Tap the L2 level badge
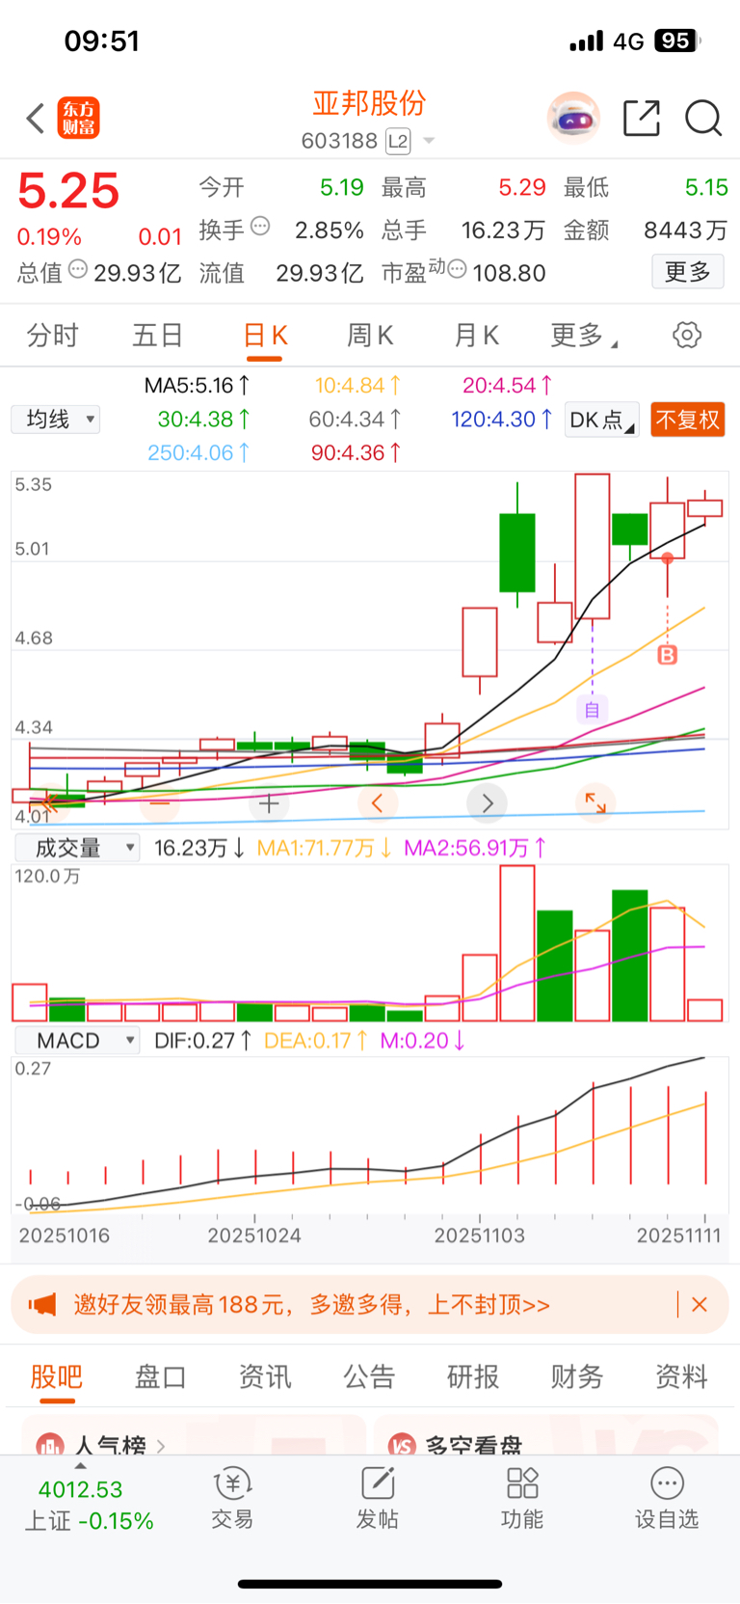The height and width of the screenshot is (1604, 740). click(x=398, y=142)
